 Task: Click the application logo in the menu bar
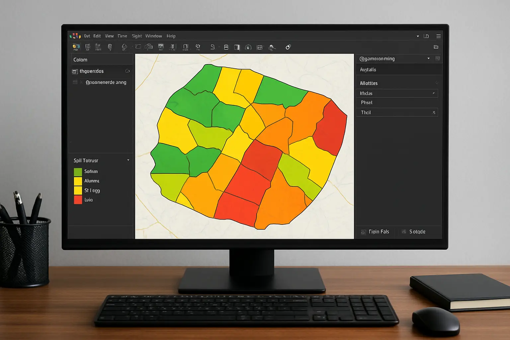click(75, 36)
